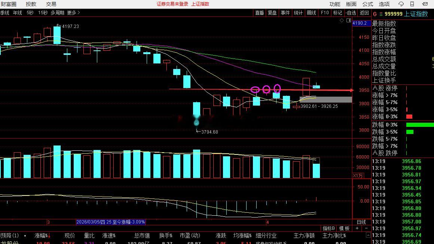Click the red G icon beside 999999
The height and width of the screenshot is (244, 434).
[x=375, y=14]
